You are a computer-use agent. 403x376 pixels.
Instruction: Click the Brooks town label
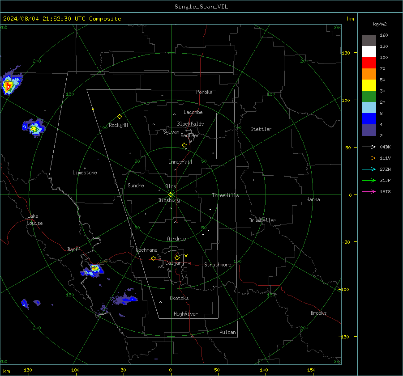[318, 313]
